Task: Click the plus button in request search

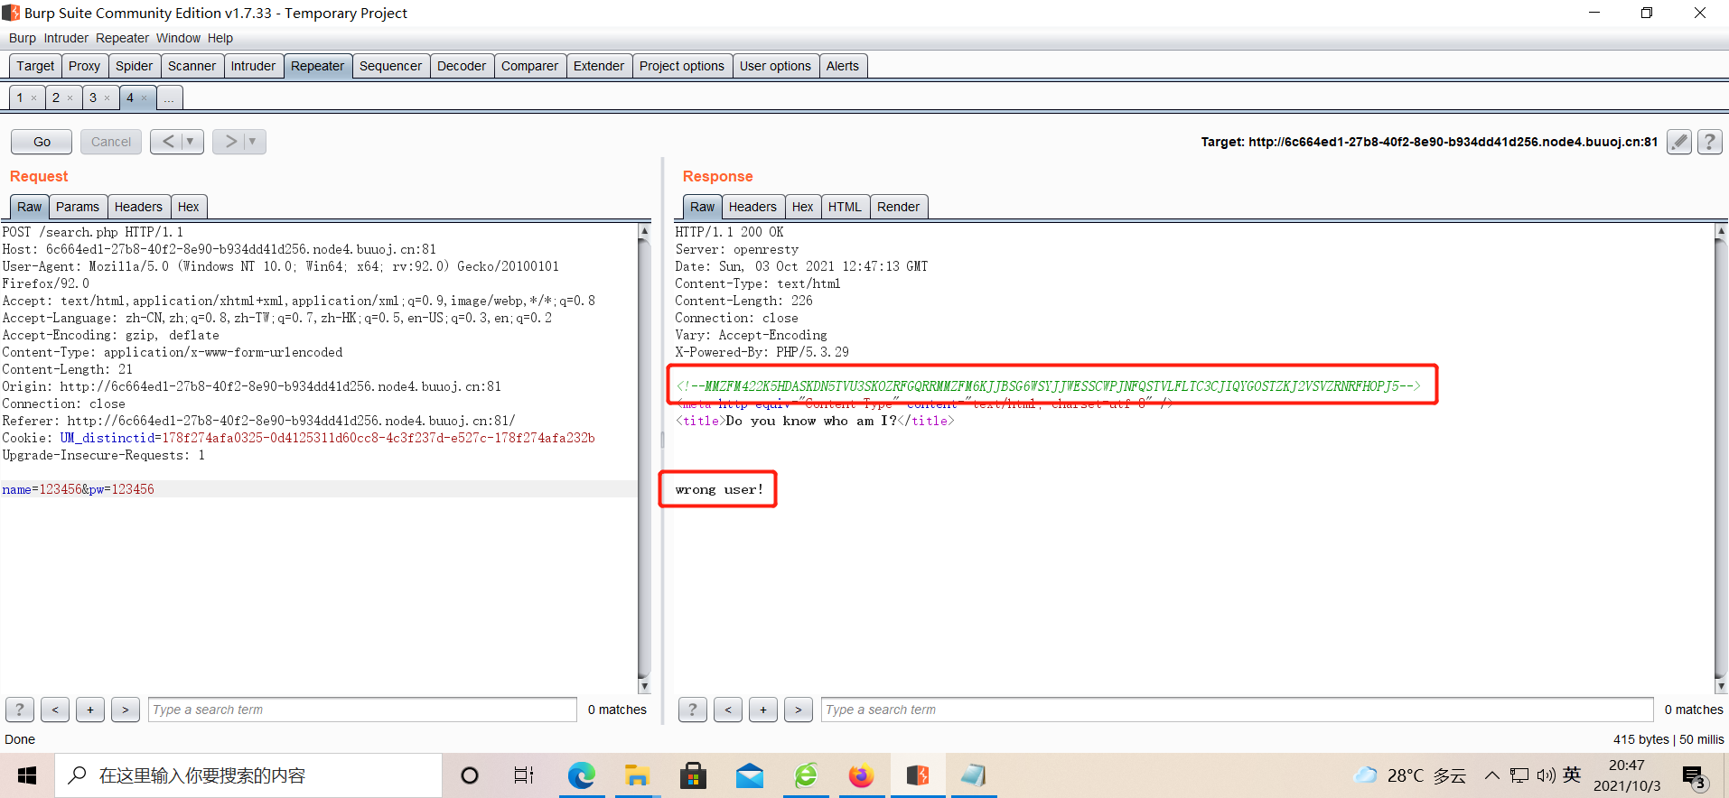Action: [90, 710]
